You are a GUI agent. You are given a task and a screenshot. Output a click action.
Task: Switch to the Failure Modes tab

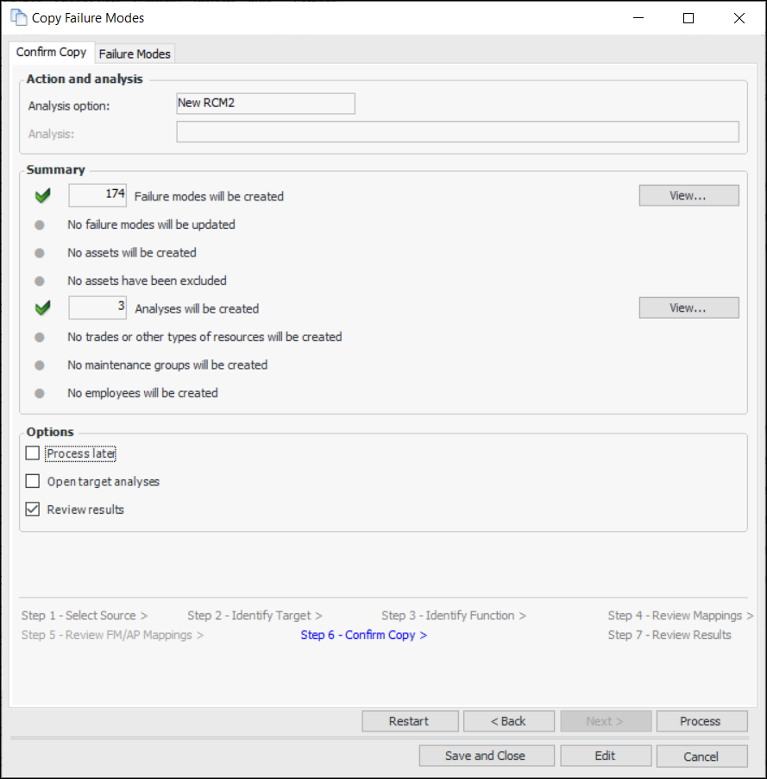135,54
